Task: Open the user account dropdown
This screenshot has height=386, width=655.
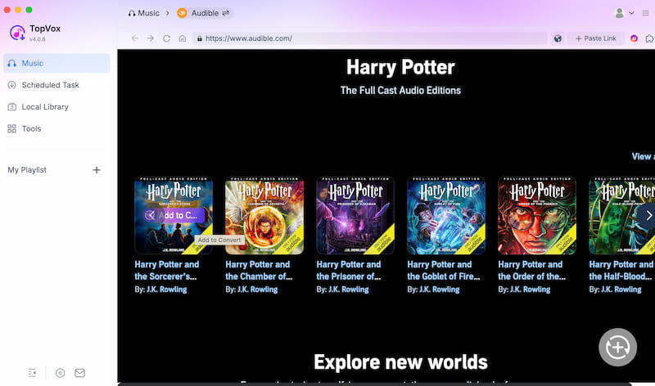Action: [x=625, y=13]
